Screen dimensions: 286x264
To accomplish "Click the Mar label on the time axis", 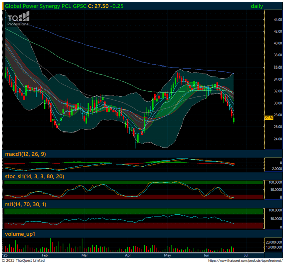I will click(84, 255).
